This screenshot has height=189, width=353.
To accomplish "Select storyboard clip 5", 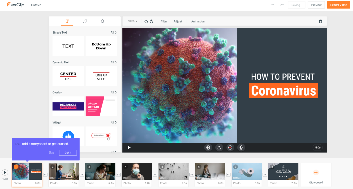I will point(173,171).
